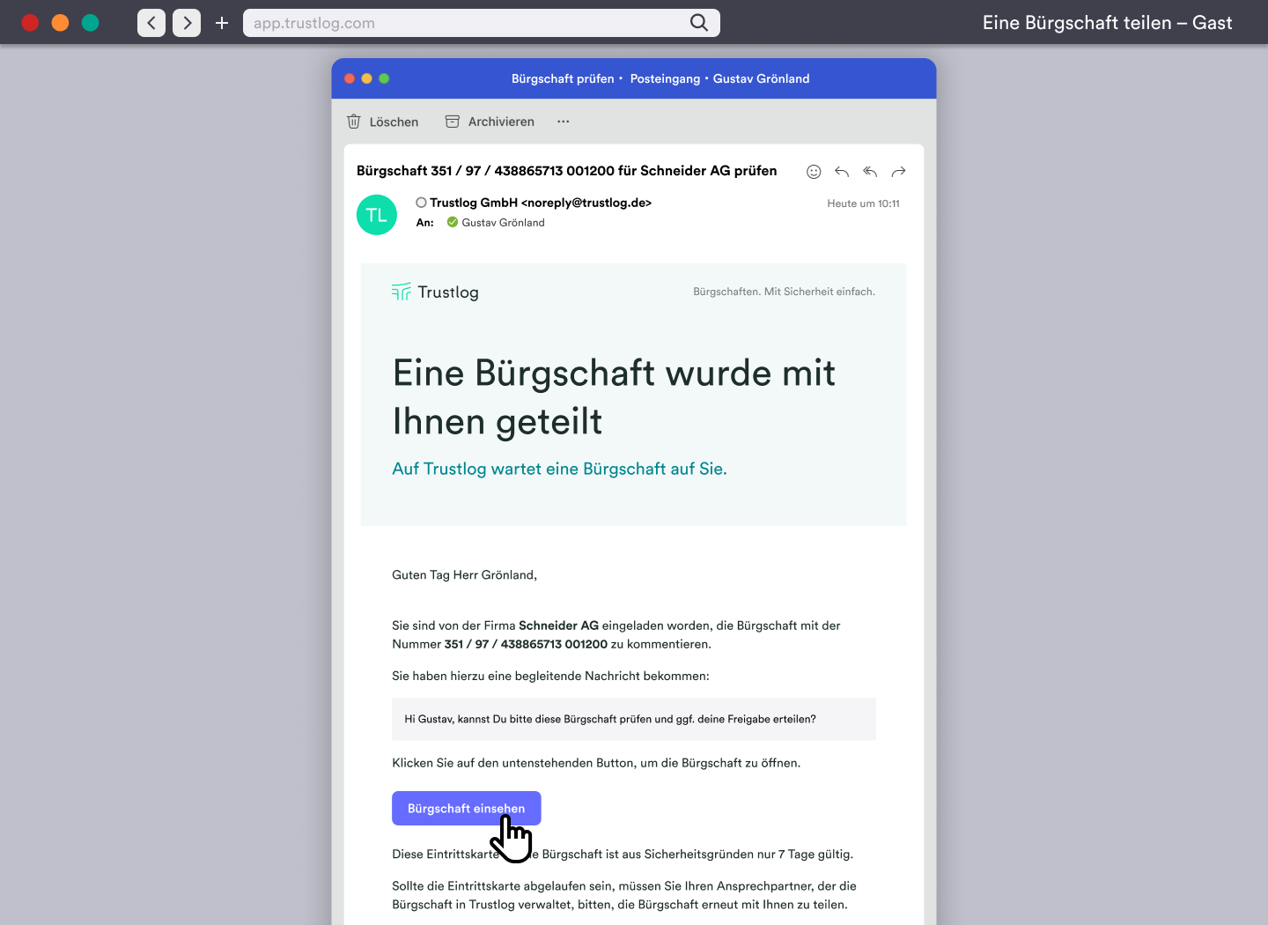
Task: Open Gustav Grönland from the window title bar
Action: [762, 78]
